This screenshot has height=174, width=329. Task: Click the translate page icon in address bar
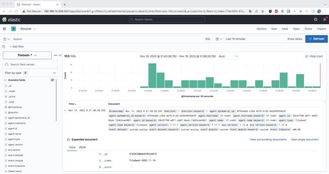250,11
